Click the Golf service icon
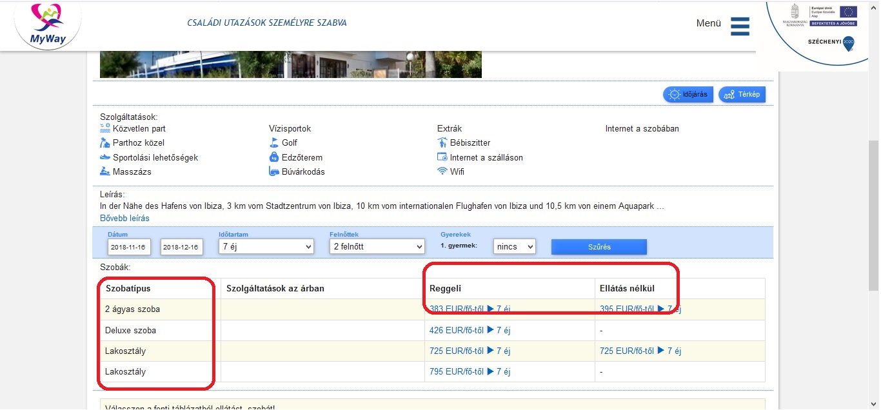 (274, 142)
